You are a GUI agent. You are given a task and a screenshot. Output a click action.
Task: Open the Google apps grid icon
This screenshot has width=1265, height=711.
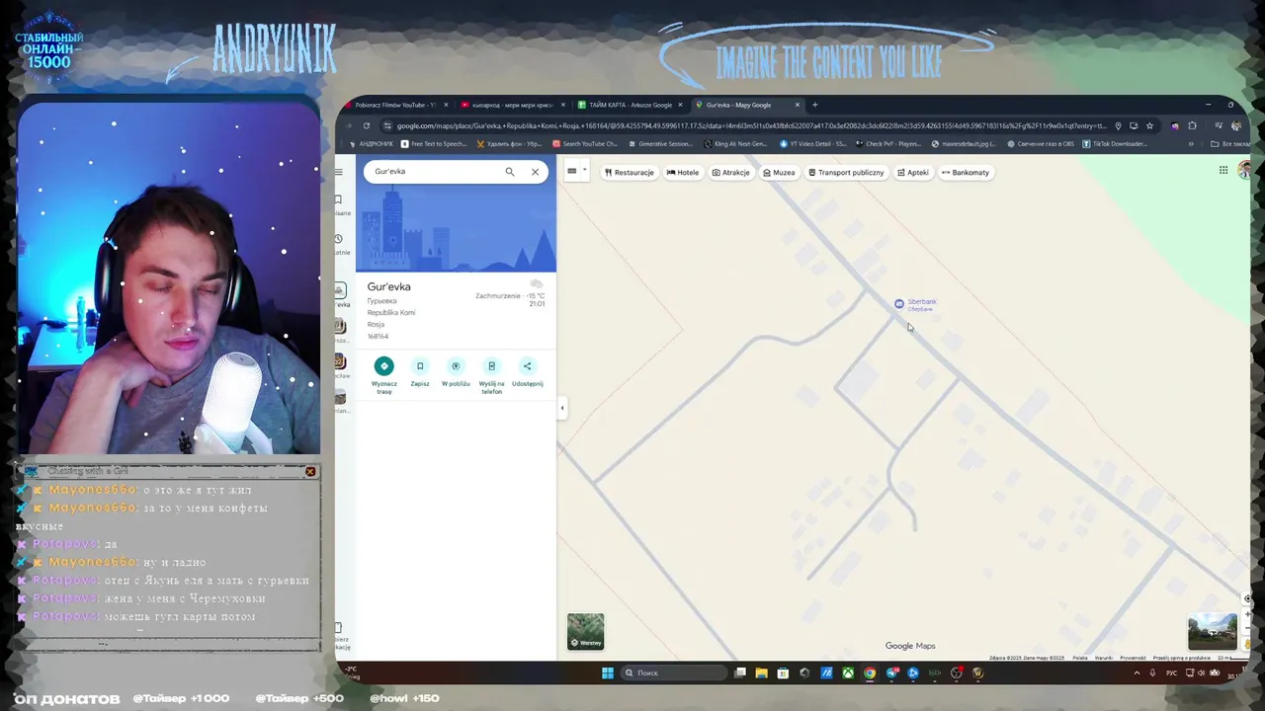point(1223,171)
